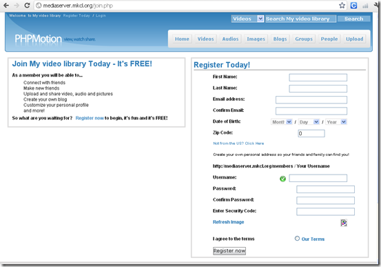This screenshot has height=267, width=381.
Task: Focus the First Name field
Action: click(x=318, y=78)
